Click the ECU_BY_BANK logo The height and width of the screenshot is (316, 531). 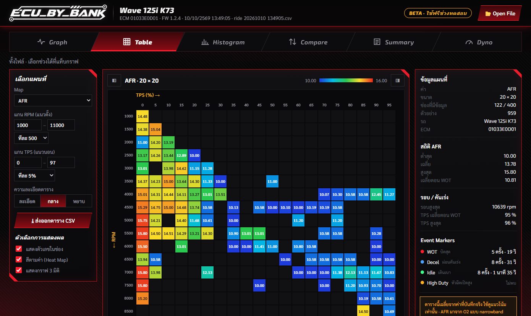(x=58, y=13)
